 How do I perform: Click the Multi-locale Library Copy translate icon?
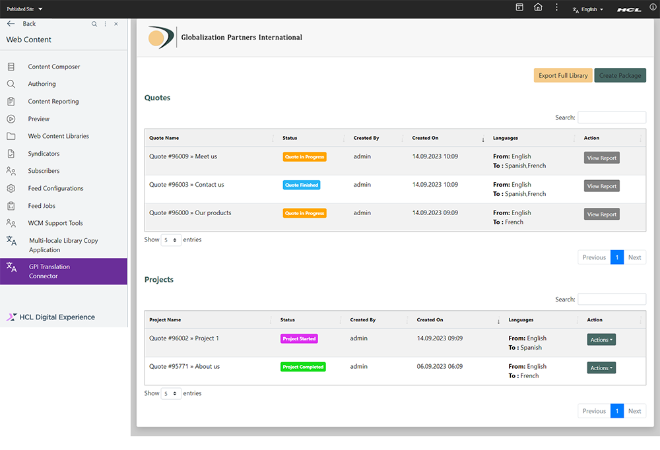tap(11, 241)
